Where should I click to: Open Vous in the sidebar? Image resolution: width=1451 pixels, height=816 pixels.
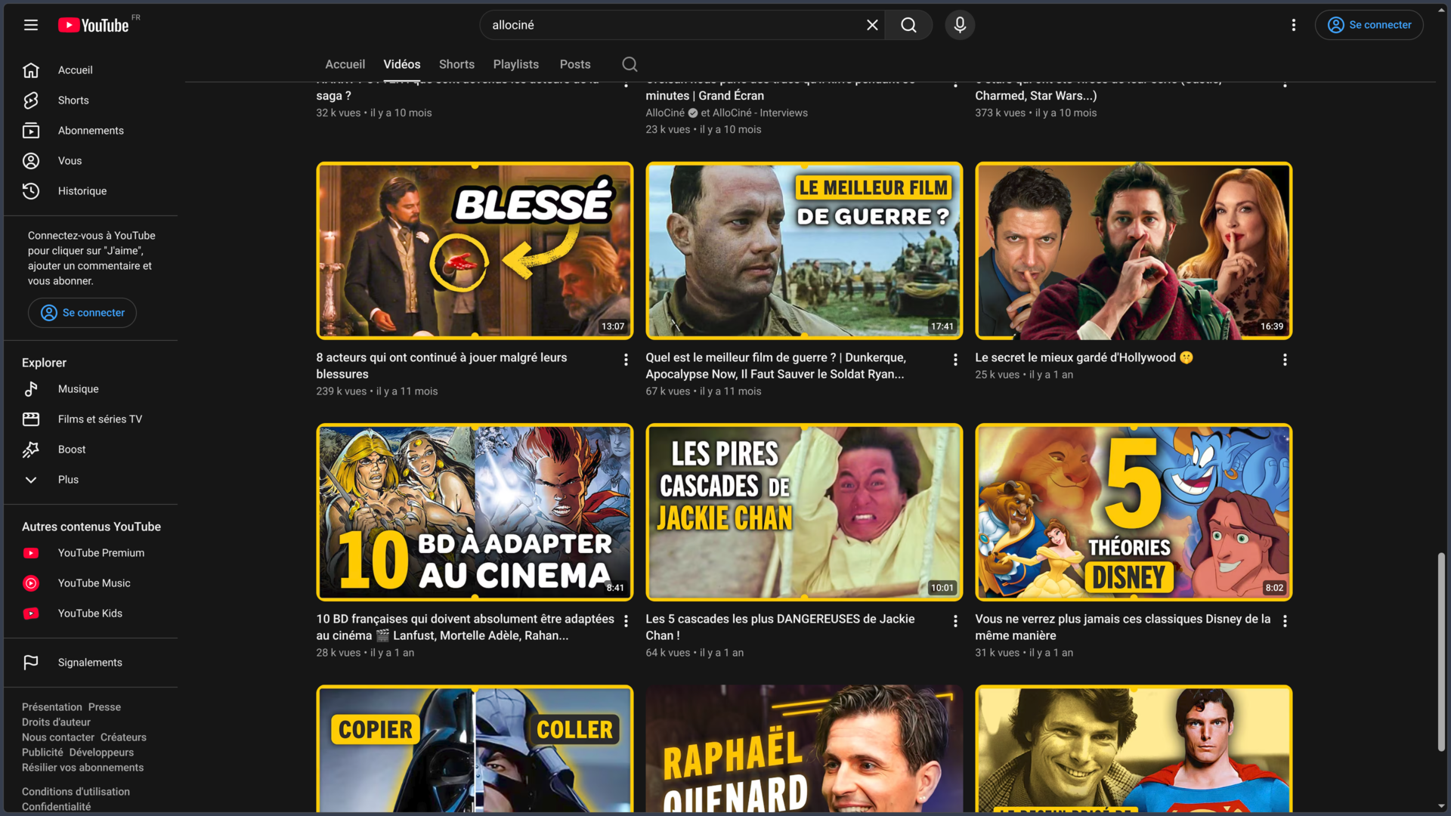(x=91, y=161)
